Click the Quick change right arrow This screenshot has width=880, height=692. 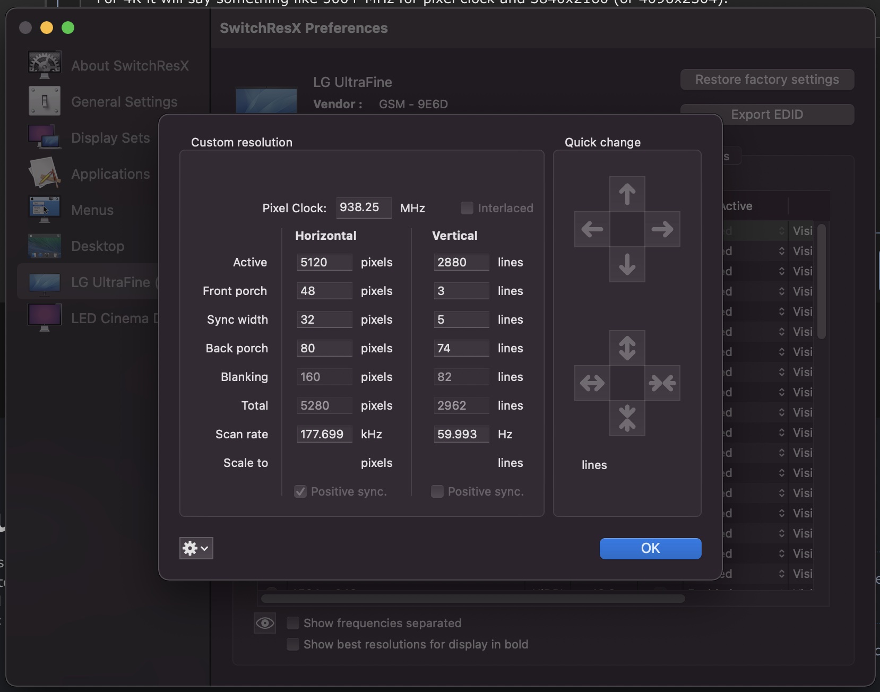pos(662,229)
